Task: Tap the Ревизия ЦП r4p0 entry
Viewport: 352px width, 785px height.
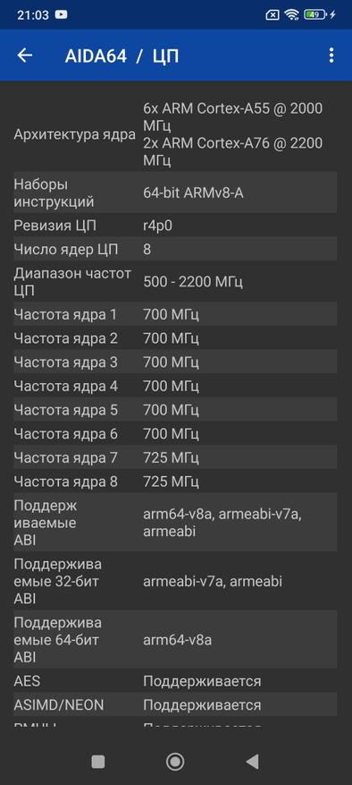Action: coord(175,226)
